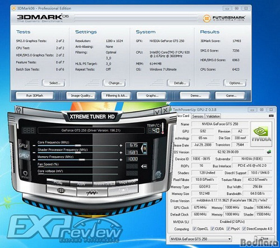Click the Image Quality button
280x248 pixels.
tap(82, 96)
